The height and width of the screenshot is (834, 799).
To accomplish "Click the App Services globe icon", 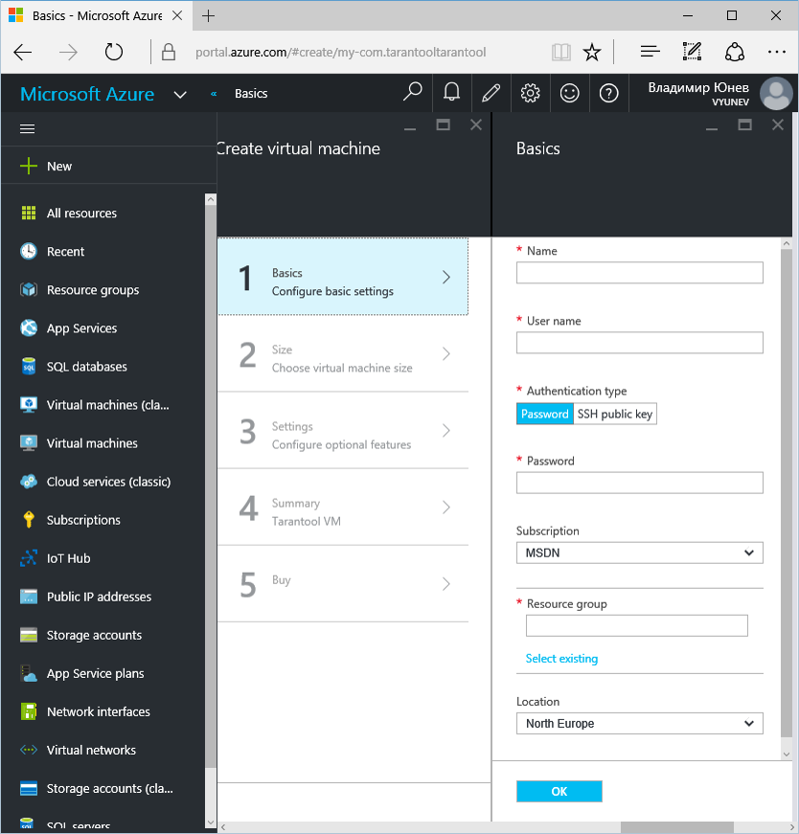I will point(28,328).
